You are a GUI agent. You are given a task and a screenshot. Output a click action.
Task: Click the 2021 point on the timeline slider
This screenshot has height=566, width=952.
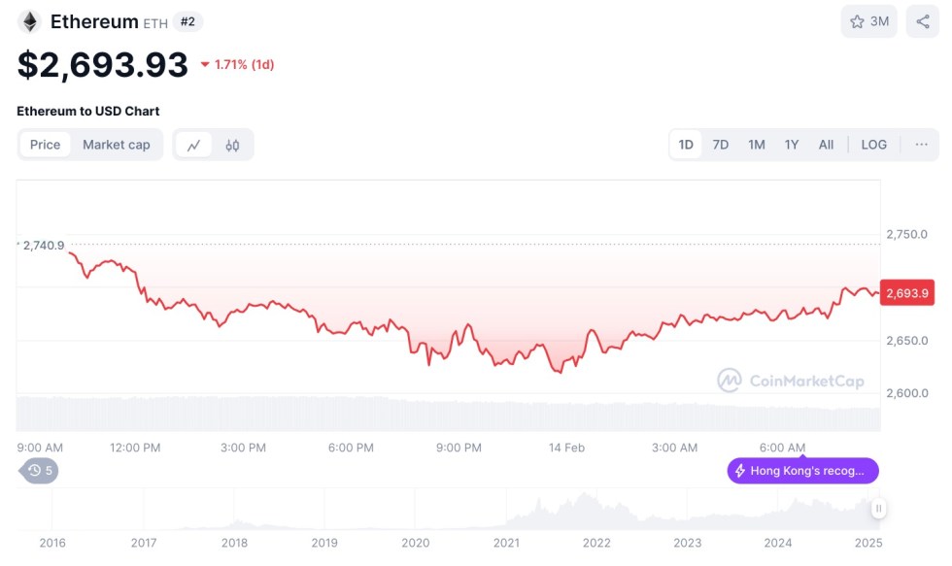click(x=506, y=543)
